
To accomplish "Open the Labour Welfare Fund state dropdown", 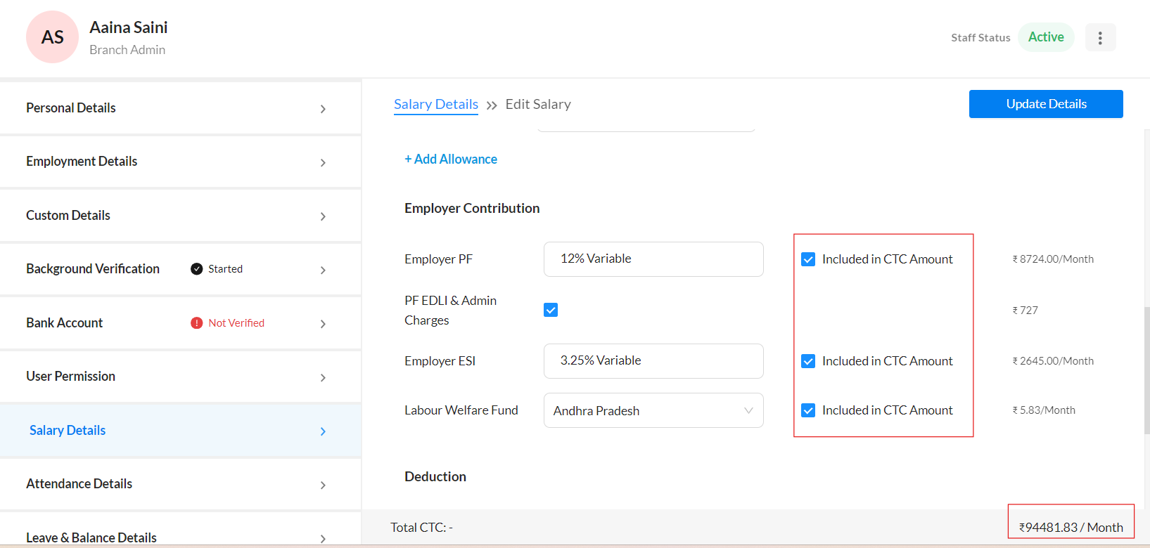I will point(653,410).
